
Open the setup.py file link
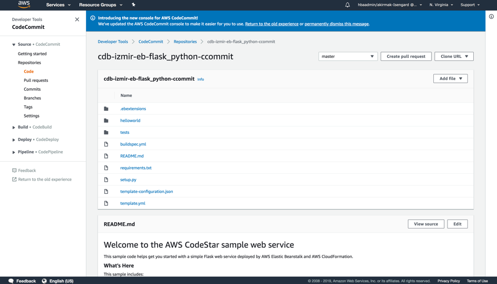(128, 180)
